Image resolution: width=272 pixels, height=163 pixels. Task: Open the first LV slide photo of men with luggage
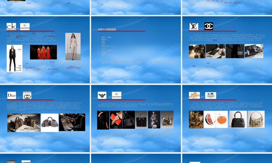[197, 51]
